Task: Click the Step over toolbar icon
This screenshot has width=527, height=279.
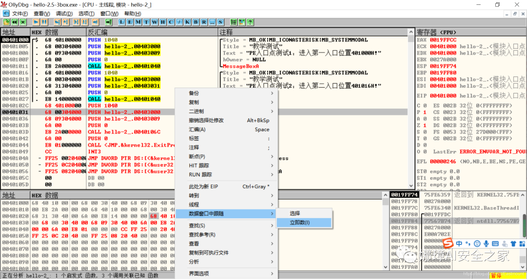Action: point(66,22)
